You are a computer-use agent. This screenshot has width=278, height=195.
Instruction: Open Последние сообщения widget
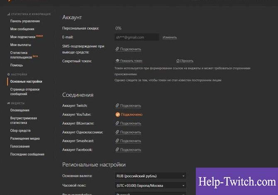click(x=27, y=154)
